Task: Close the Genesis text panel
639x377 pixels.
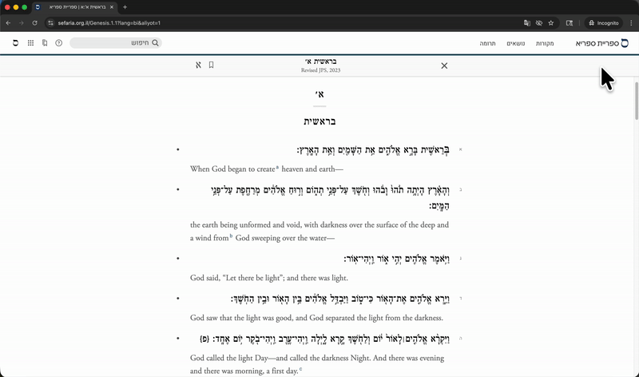Action: 444,65
